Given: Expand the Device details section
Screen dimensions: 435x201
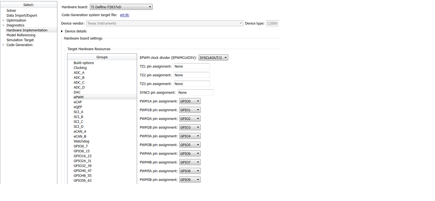Looking at the screenshot, I should pyautogui.click(x=62, y=31).
